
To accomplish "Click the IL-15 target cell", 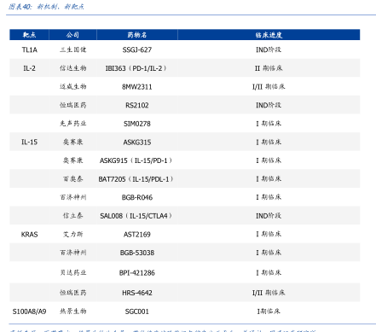I will [x=29, y=142].
